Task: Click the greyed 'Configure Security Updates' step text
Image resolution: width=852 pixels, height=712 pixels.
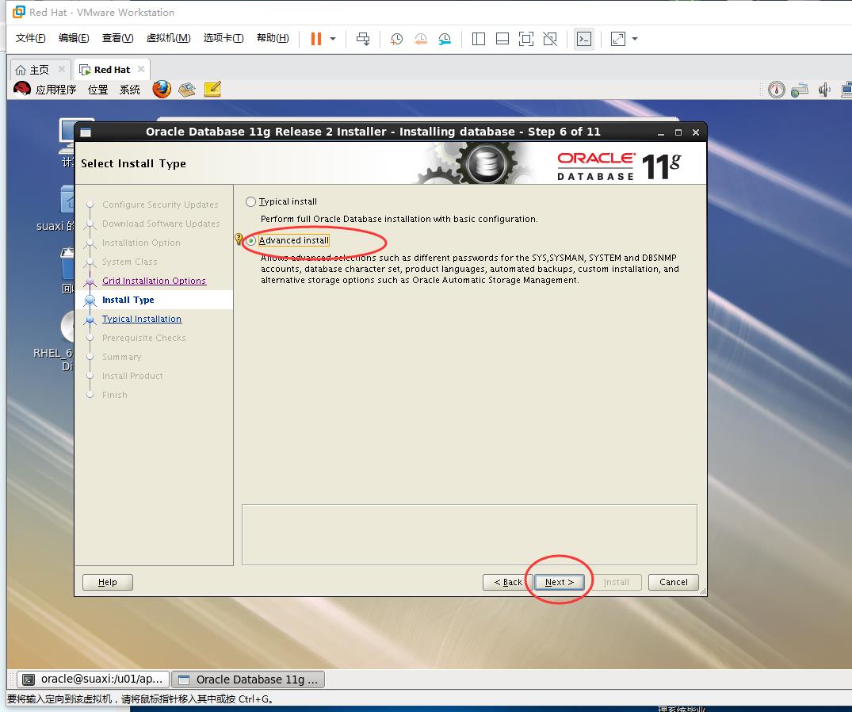Action: point(160,205)
